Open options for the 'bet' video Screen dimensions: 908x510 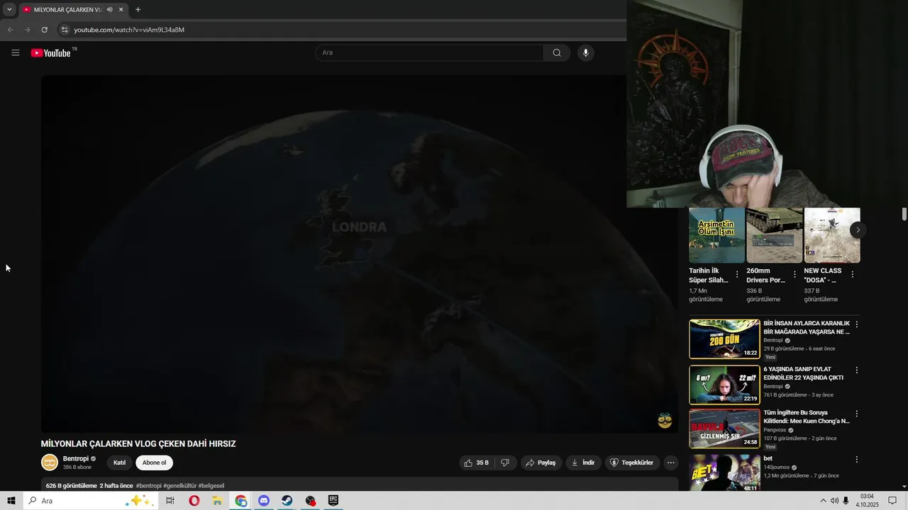click(x=856, y=460)
